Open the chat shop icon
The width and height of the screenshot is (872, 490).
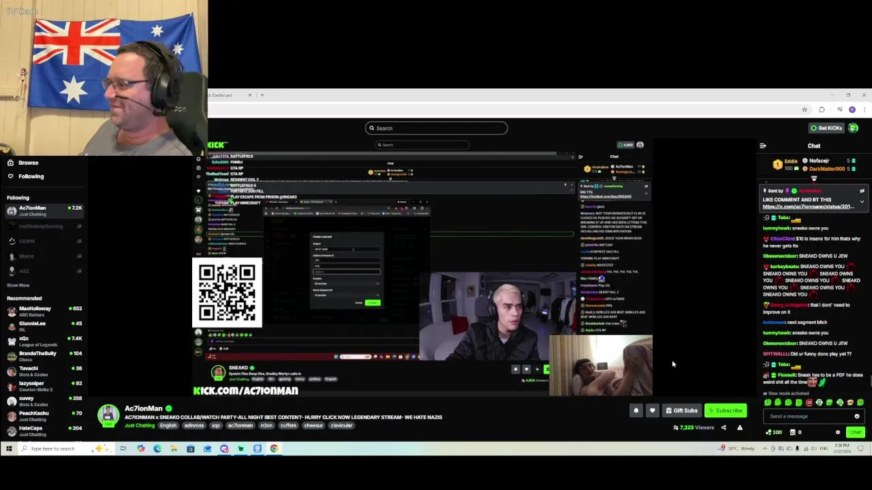coord(793,432)
